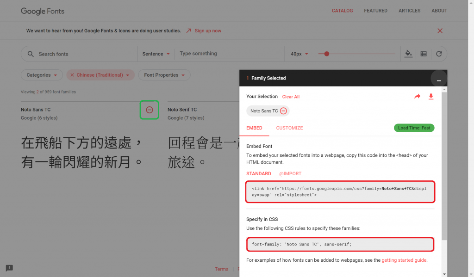
Task: Click the Terms footer link
Action: 222,269
